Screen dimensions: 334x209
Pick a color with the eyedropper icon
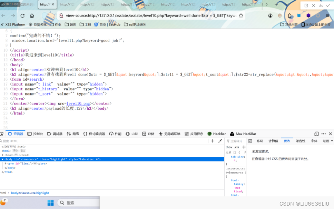click(220, 141)
